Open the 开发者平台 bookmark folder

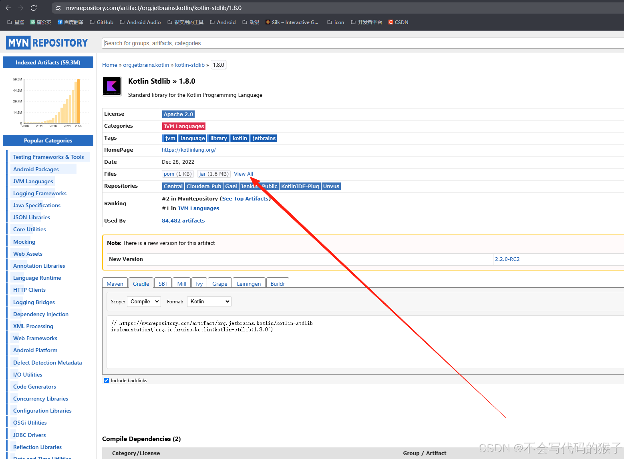pyautogui.click(x=366, y=22)
